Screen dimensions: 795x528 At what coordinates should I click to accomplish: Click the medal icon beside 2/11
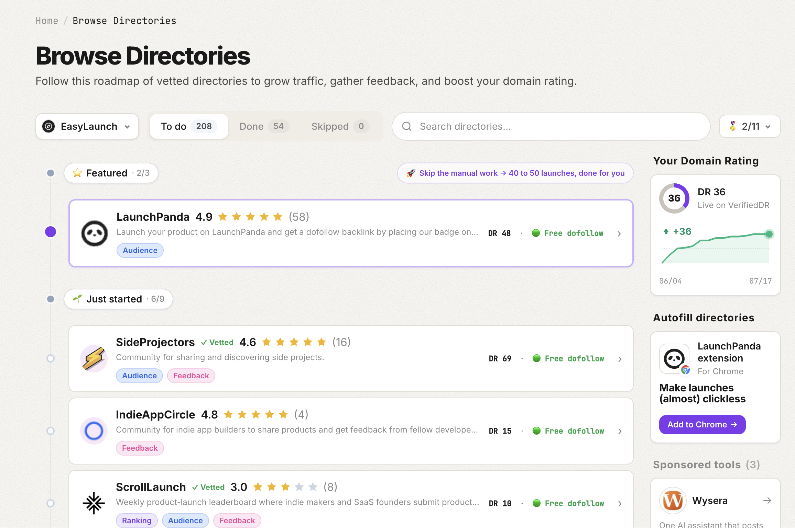point(733,126)
